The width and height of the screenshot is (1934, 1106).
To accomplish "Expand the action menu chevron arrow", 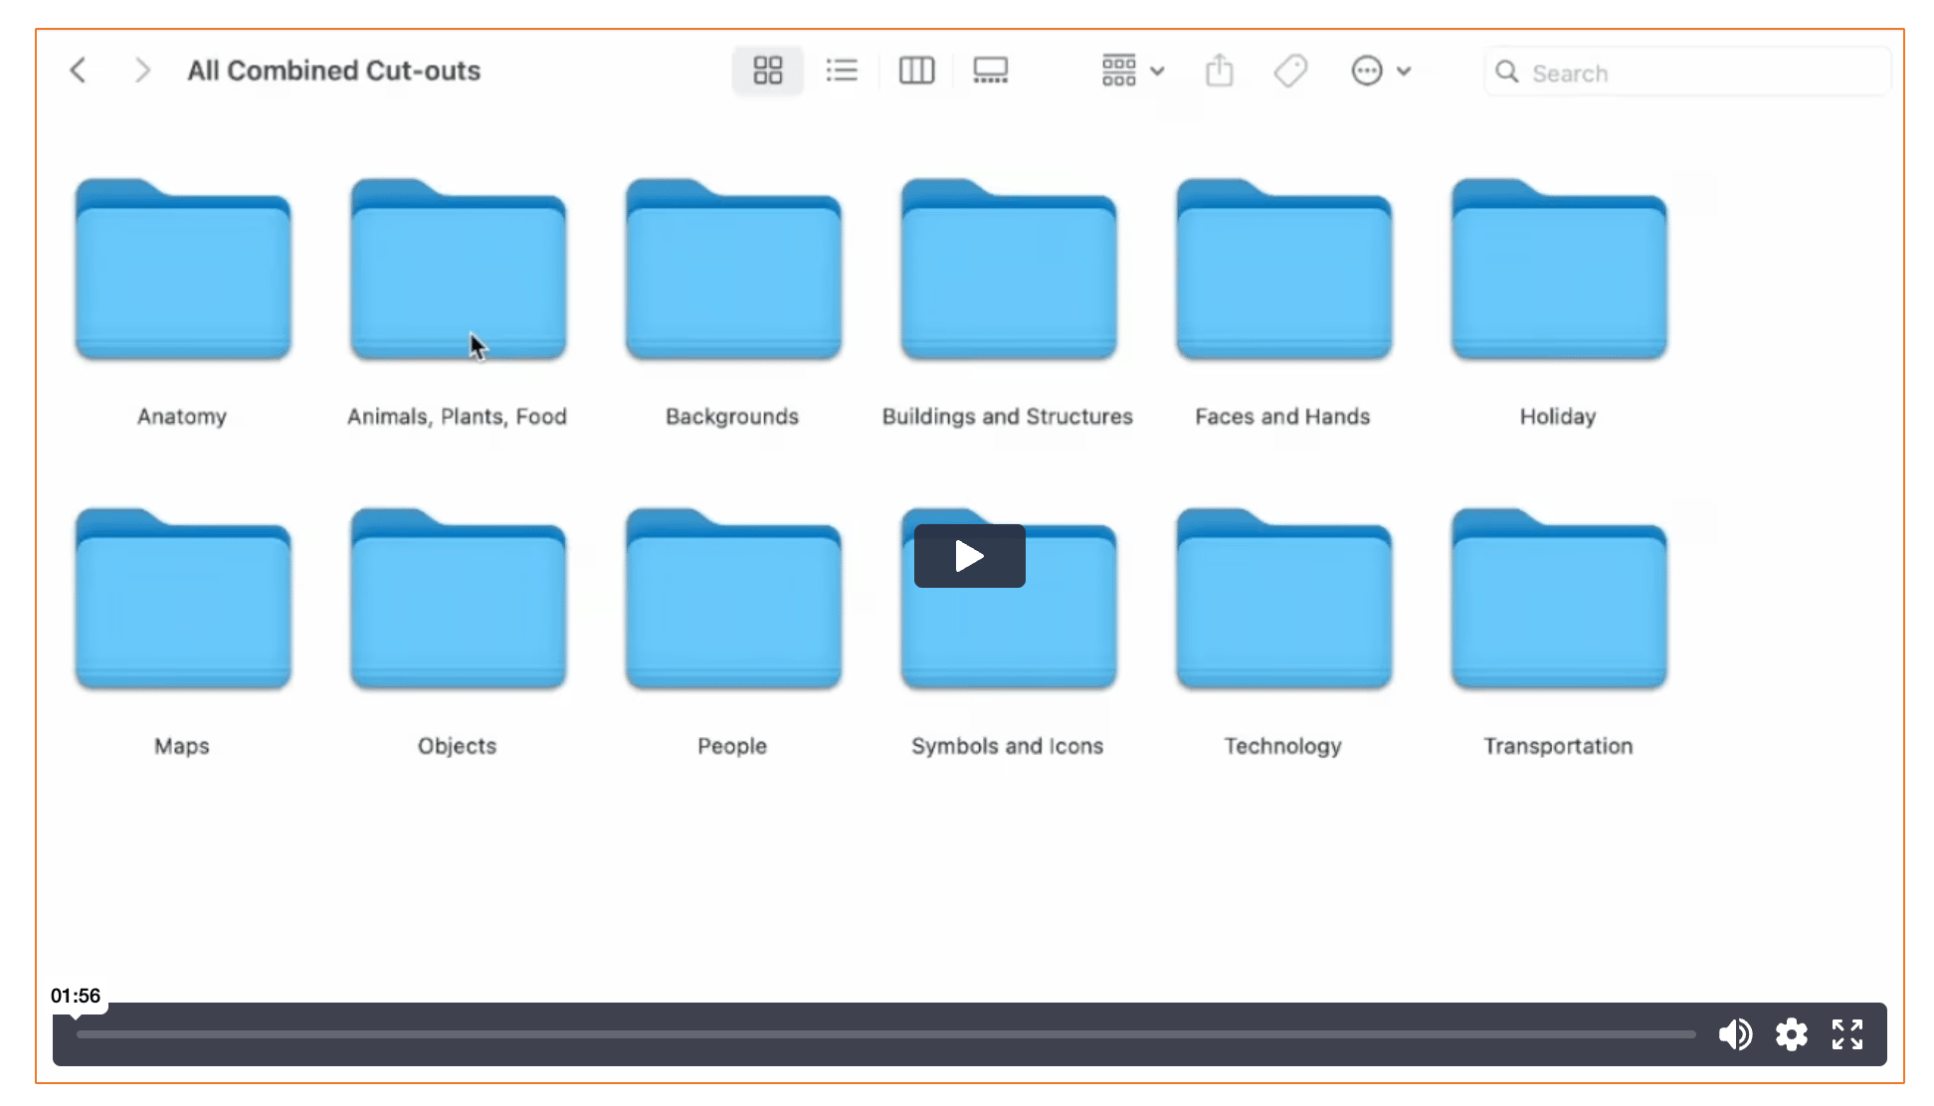I will [x=1404, y=71].
